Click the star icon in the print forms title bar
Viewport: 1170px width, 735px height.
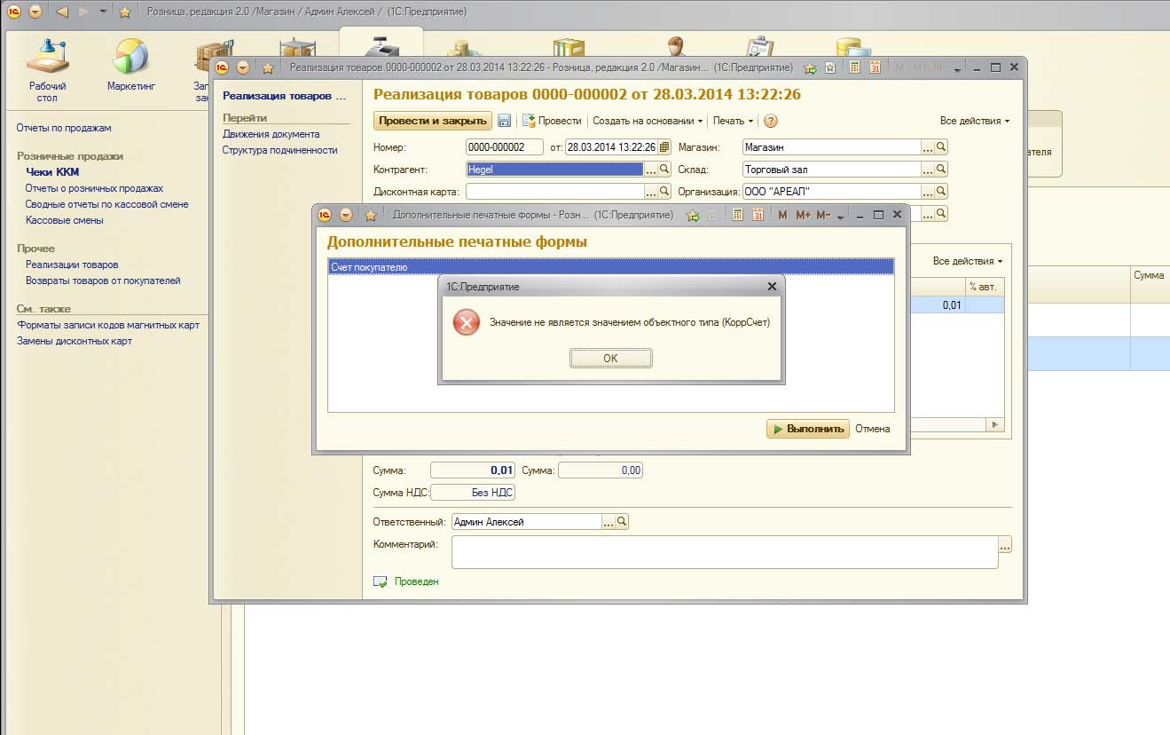(371, 215)
